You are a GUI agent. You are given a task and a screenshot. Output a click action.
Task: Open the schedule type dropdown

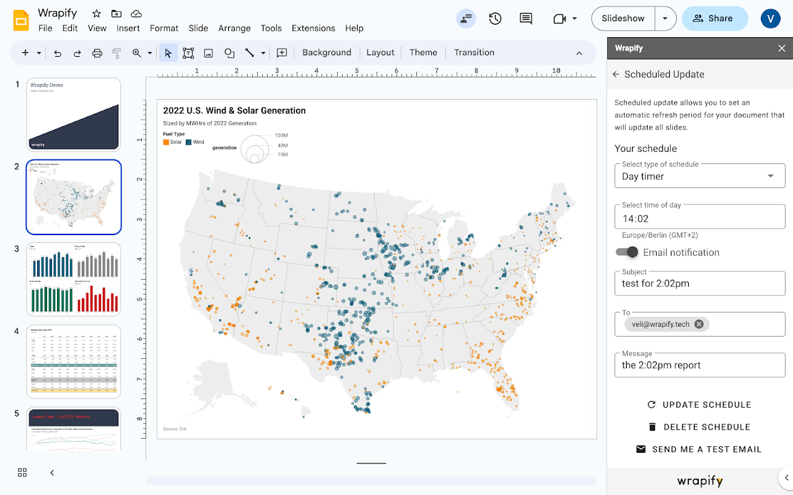770,175
